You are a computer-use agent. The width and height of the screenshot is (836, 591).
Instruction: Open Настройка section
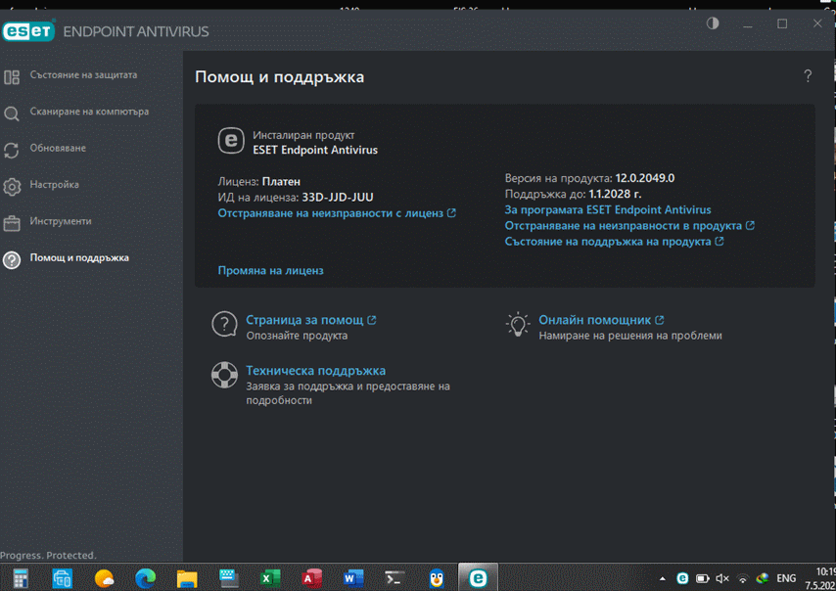[x=55, y=184]
